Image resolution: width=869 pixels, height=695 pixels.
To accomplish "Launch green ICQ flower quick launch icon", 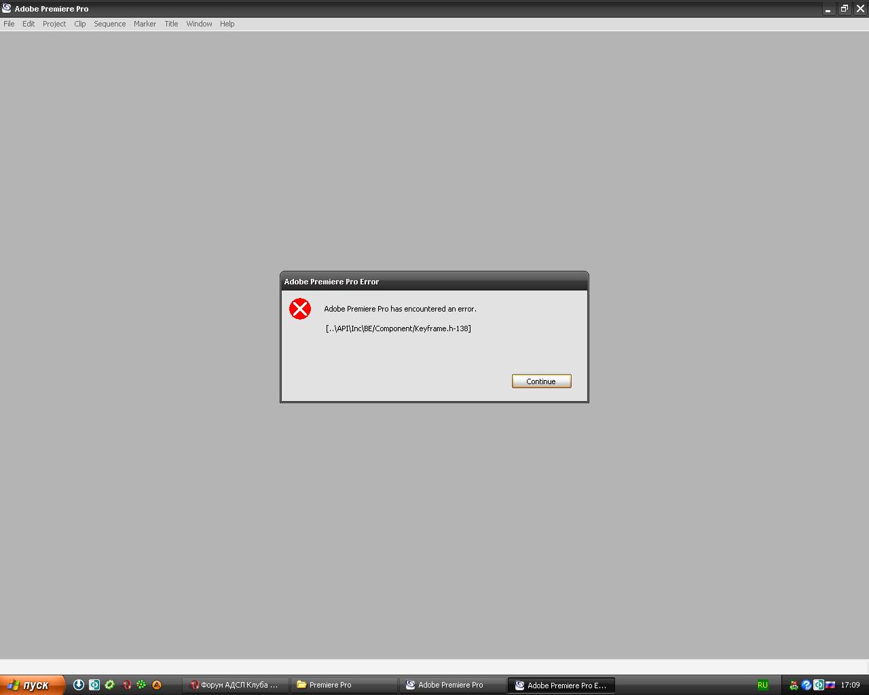I will click(x=141, y=685).
